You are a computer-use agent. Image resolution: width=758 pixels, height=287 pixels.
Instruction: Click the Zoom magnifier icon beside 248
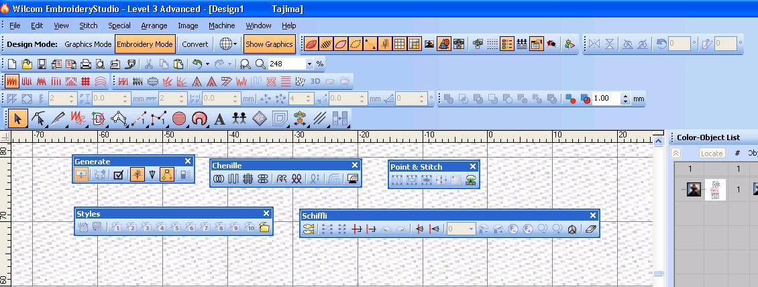coord(260,64)
